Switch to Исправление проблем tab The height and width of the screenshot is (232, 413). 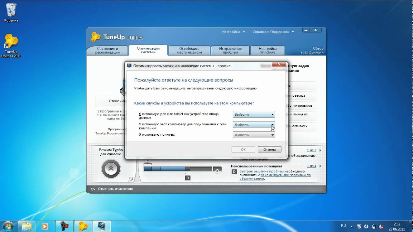(230, 50)
